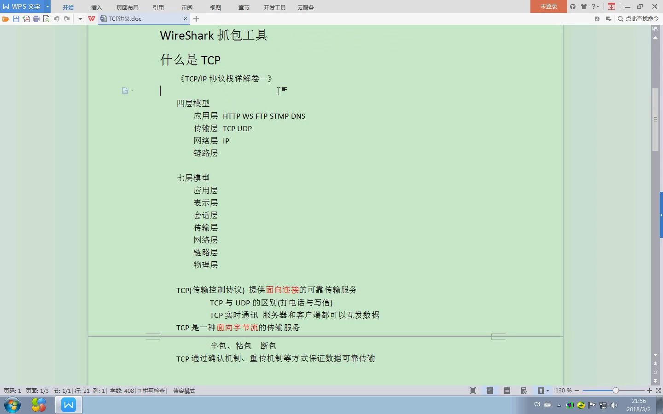This screenshot has height=414, width=663.
Task: Jump to previous page using double-up arrow
Action: (x=655, y=364)
